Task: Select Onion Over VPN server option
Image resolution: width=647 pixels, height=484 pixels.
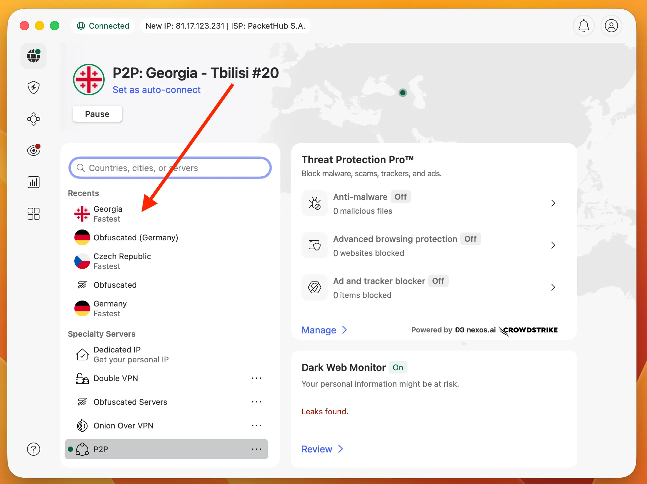Action: (123, 425)
